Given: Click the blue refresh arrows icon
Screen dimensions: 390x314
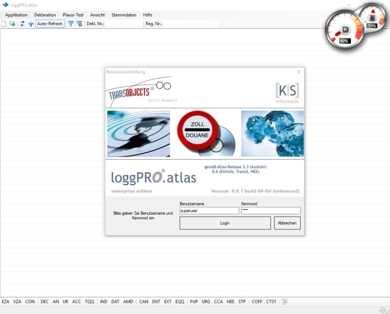Looking at the screenshot, I should pos(22,23).
